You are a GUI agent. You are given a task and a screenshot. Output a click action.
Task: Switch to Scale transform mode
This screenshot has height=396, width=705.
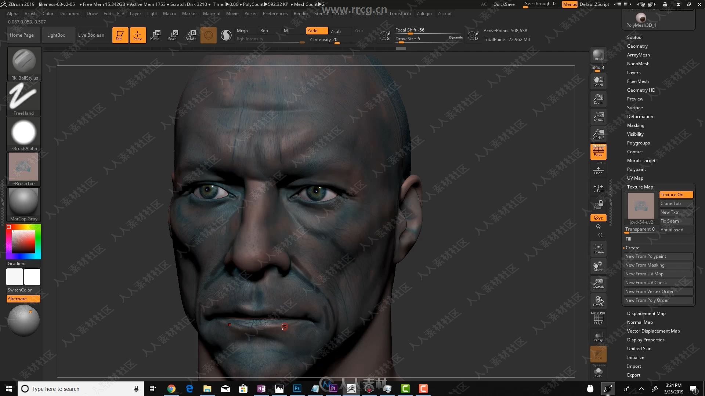click(173, 35)
